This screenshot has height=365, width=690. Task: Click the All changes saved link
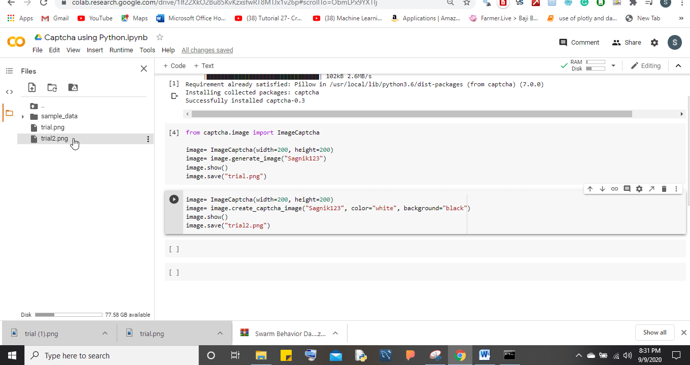[207, 50]
